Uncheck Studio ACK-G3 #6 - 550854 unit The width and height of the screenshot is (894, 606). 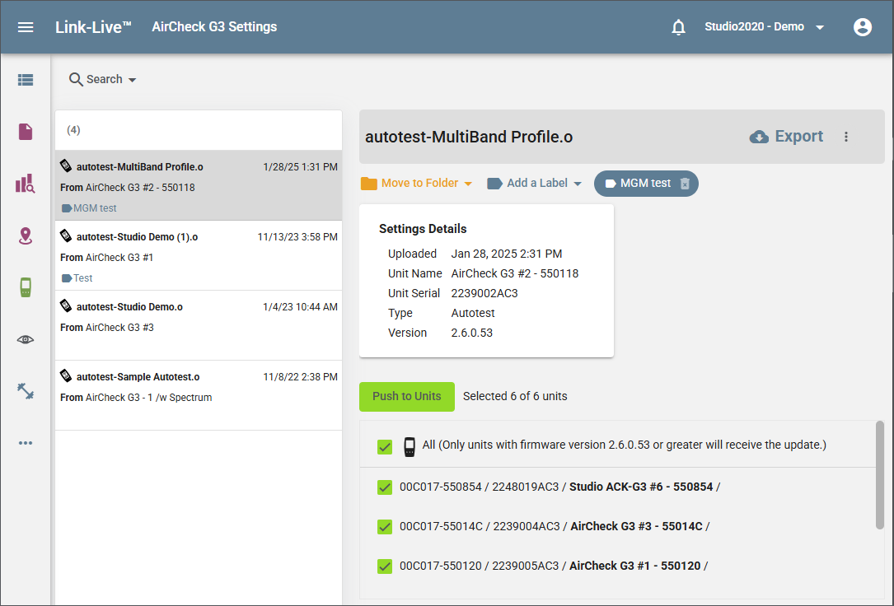[x=385, y=487]
